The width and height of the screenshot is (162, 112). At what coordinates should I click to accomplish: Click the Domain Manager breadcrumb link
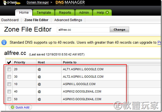pyautogui.click(x=38, y=2)
